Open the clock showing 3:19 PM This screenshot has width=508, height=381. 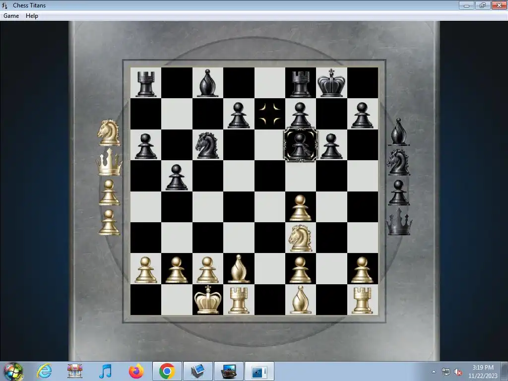point(483,372)
